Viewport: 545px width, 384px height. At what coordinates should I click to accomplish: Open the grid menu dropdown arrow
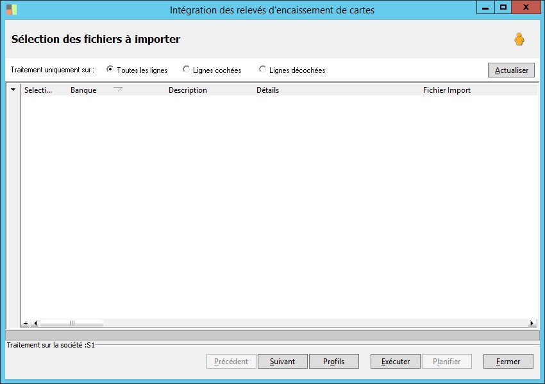point(13,90)
